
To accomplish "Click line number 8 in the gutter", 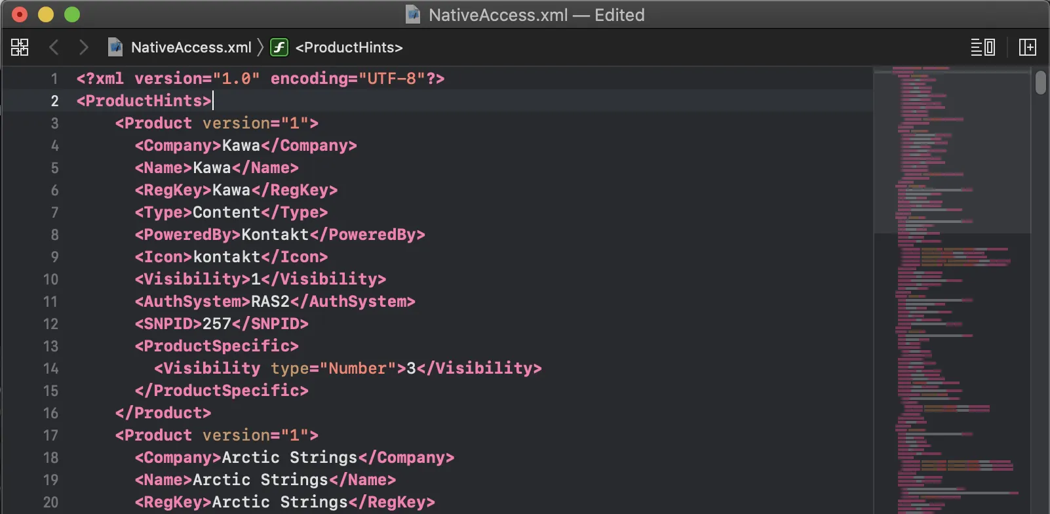I will 54,235.
